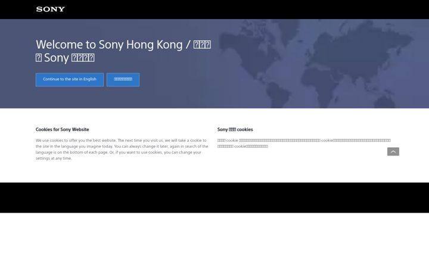Viewport: 429px width, 268px height.
Task: Click the English paragraph starting 'We use cookies'
Action: (x=122, y=149)
